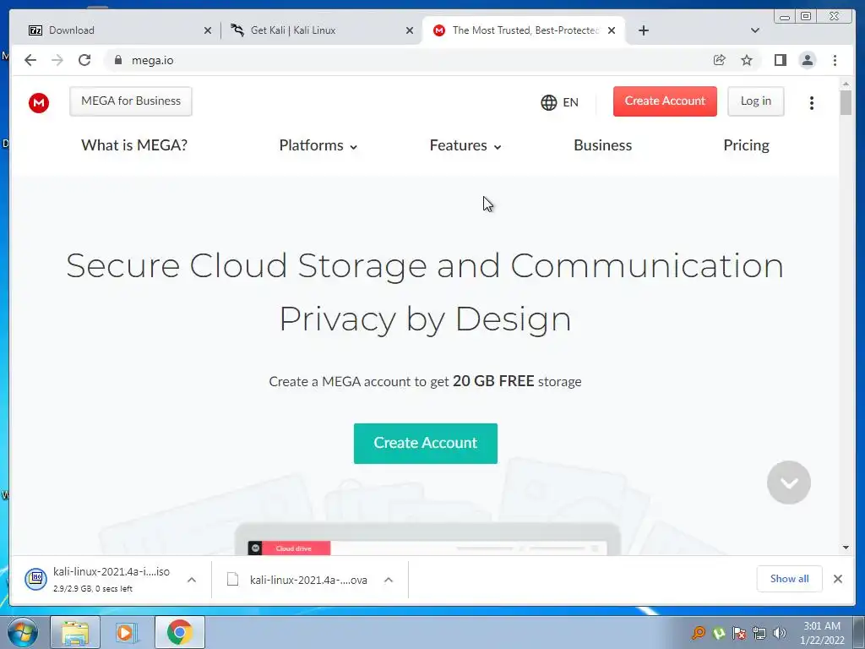
Task: Click the green Create Account button
Action: [426, 443]
